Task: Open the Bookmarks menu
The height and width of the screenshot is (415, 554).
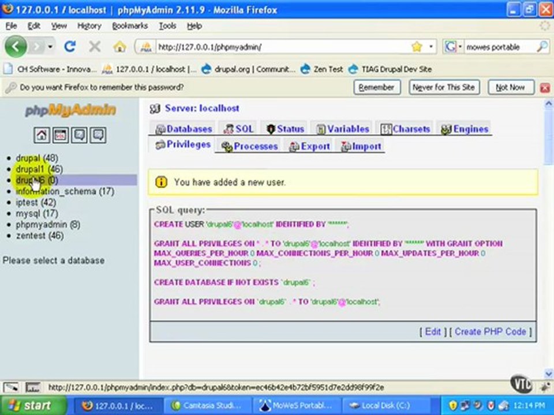Action: tap(130, 26)
